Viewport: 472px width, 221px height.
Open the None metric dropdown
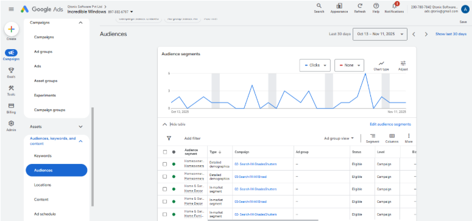[x=349, y=65]
